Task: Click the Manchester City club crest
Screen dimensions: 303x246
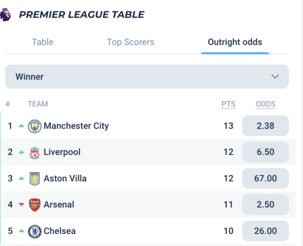Action: [35, 126]
